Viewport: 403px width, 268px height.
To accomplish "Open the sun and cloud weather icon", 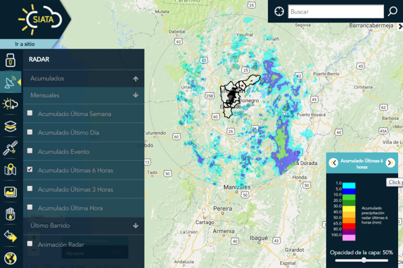I will tap(10, 104).
